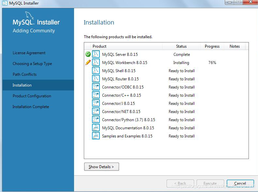Select the Connector/C++ 8.0.15 row text
This screenshot has width=258, height=192.
122,95
